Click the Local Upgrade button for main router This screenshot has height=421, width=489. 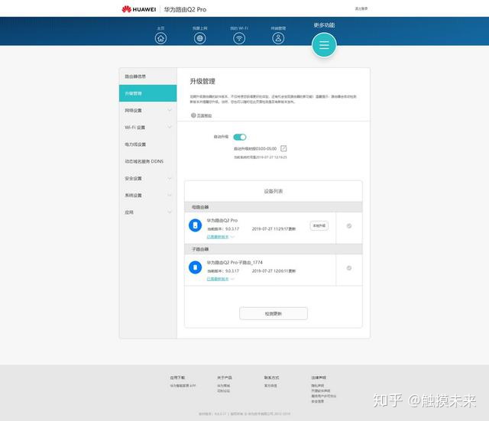[319, 225]
